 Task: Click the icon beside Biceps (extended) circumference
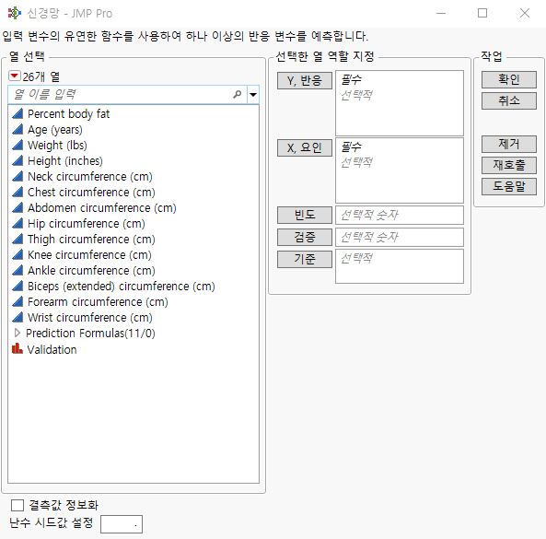tap(17, 286)
